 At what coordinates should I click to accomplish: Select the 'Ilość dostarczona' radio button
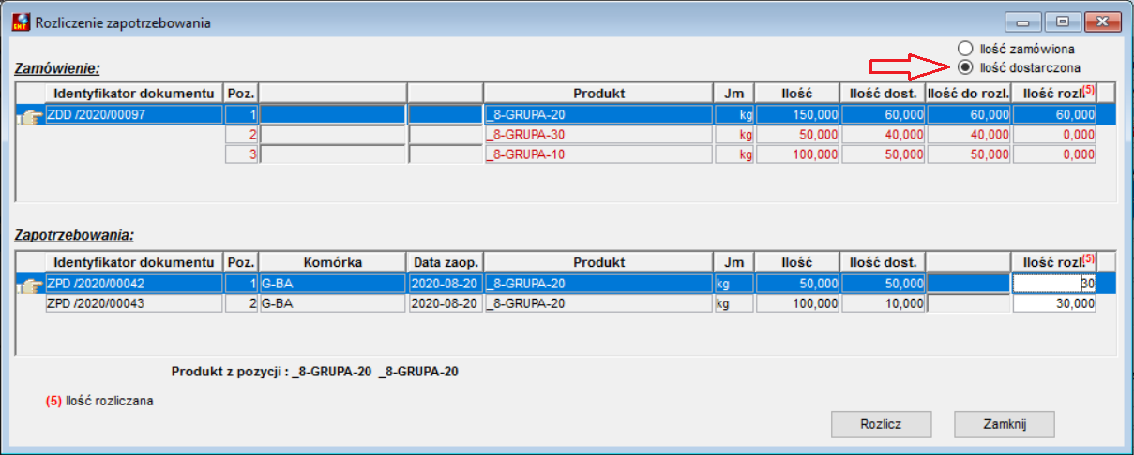click(964, 67)
